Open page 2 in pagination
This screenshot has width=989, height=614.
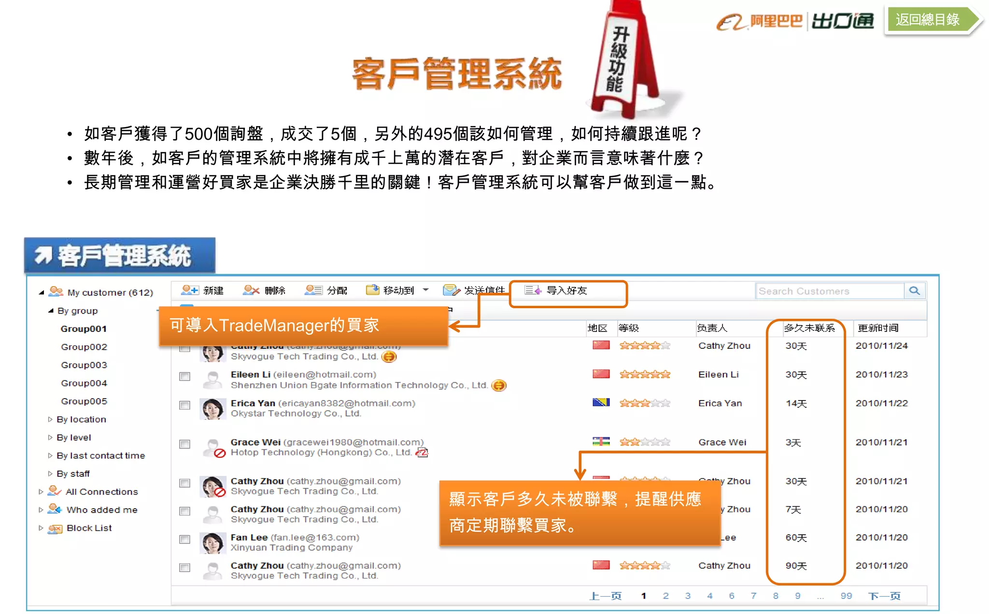tap(666, 596)
